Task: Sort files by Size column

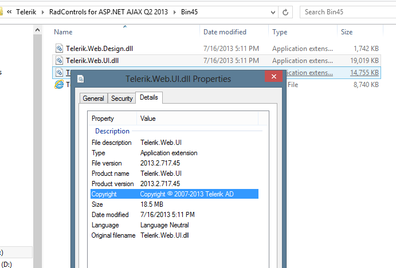Action: [347, 32]
